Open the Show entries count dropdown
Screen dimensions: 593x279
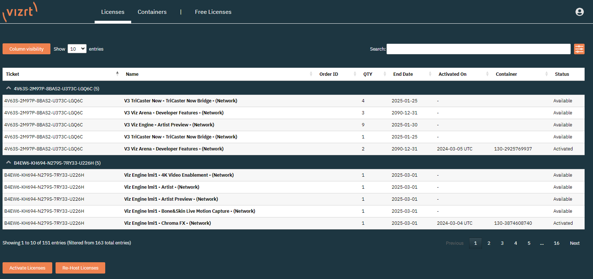[77, 49]
